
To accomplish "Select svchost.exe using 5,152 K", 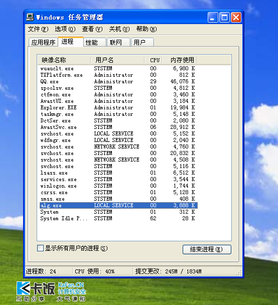I will [118, 133].
